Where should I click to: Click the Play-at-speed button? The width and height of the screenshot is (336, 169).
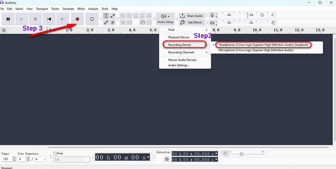[226, 153]
